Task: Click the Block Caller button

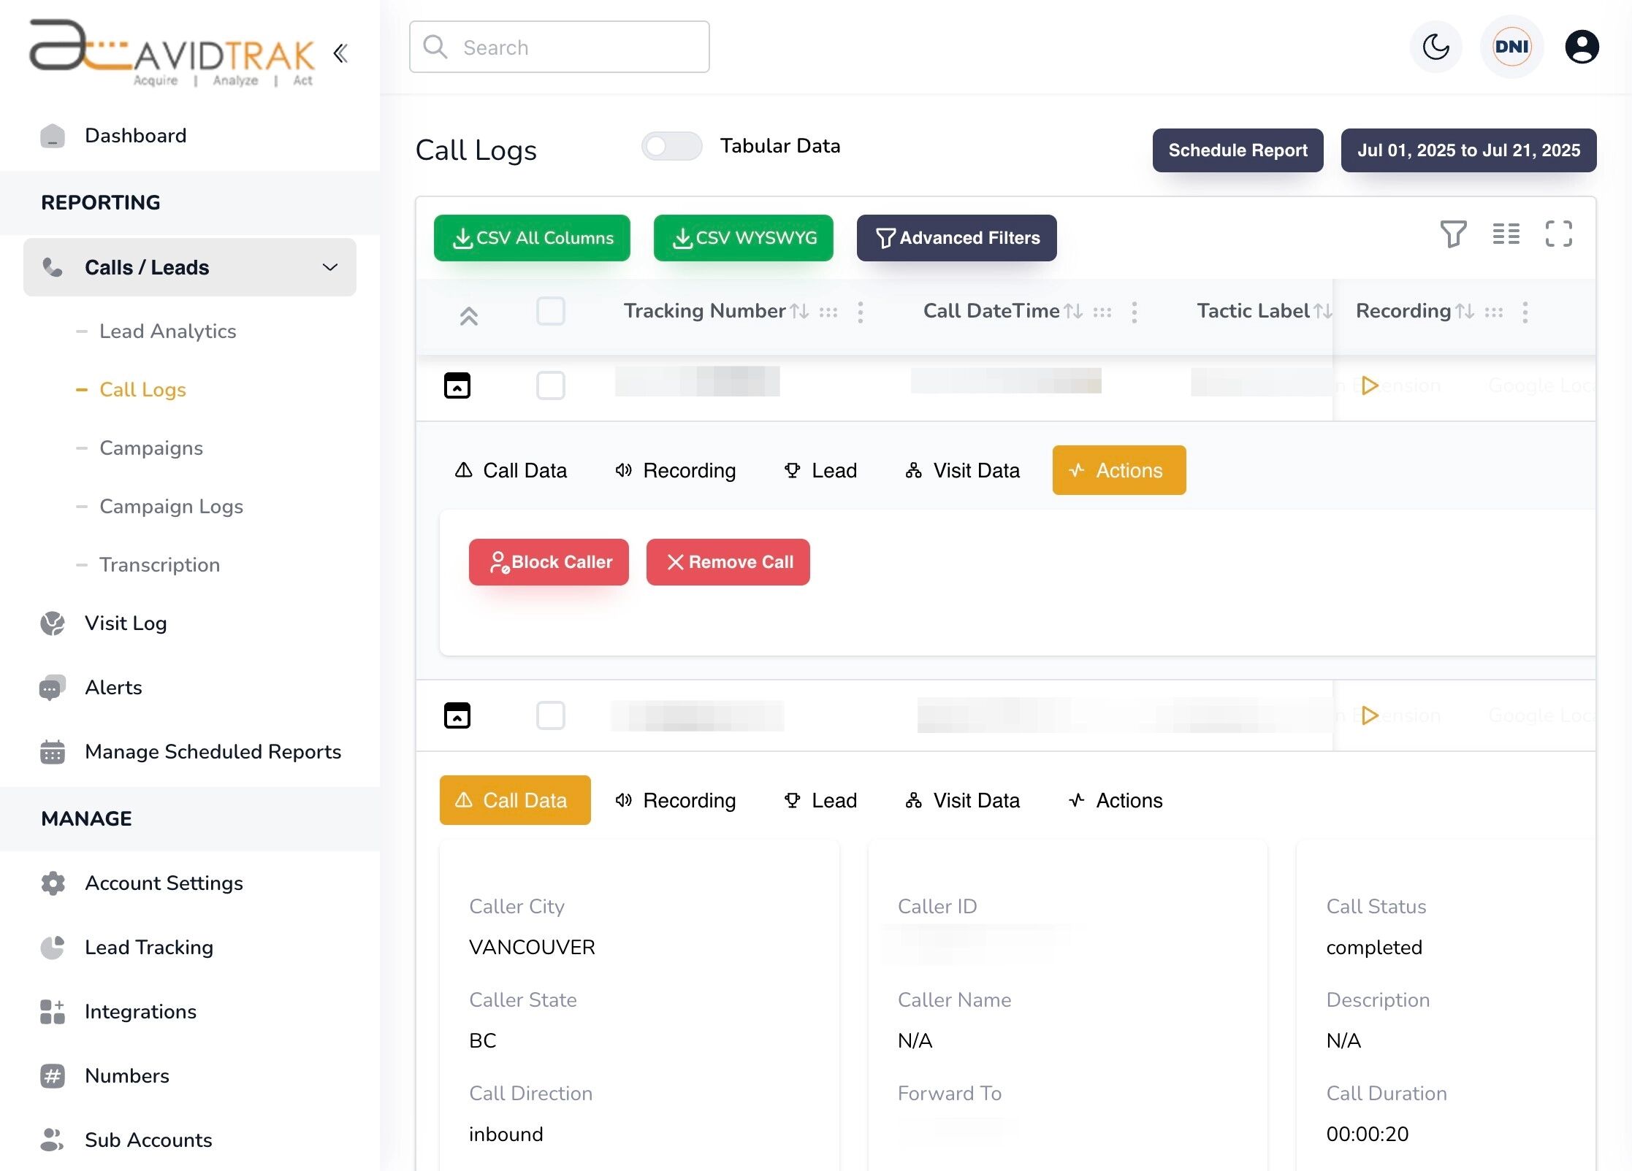Action: 549,561
